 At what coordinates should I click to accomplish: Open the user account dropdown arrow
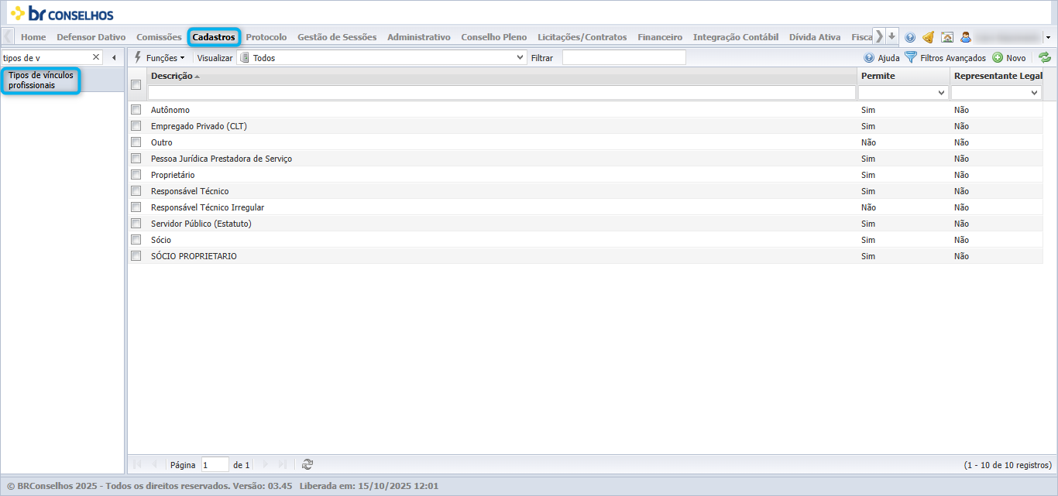[x=1047, y=37]
